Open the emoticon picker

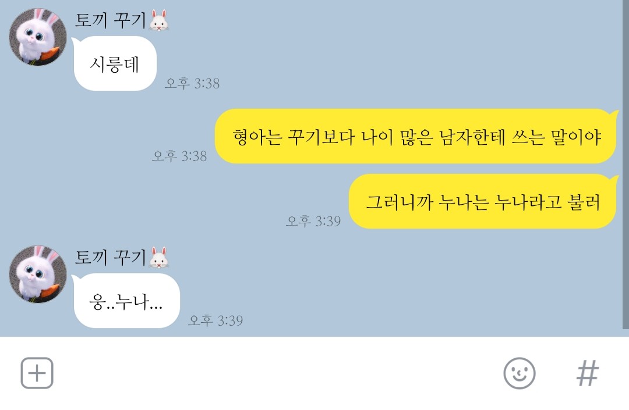[x=519, y=373]
